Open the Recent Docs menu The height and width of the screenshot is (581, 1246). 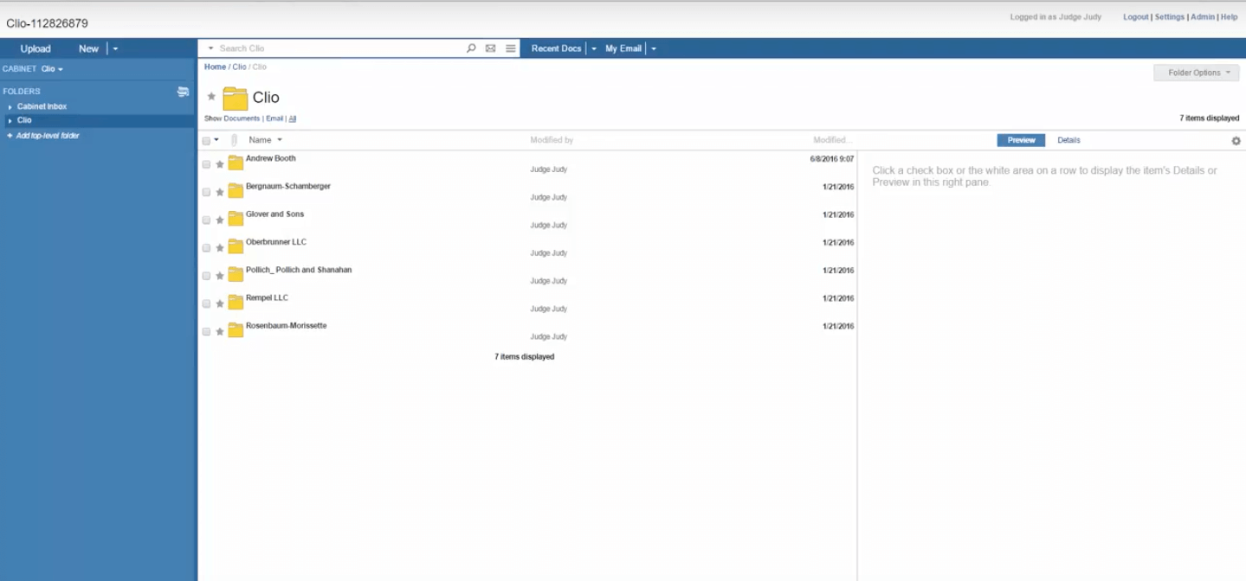pyautogui.click(x=556, y=48)
